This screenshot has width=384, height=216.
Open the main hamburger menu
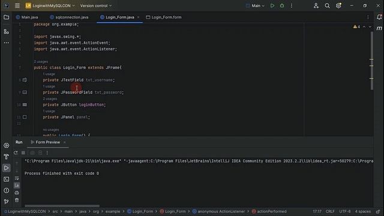(17, 5)
